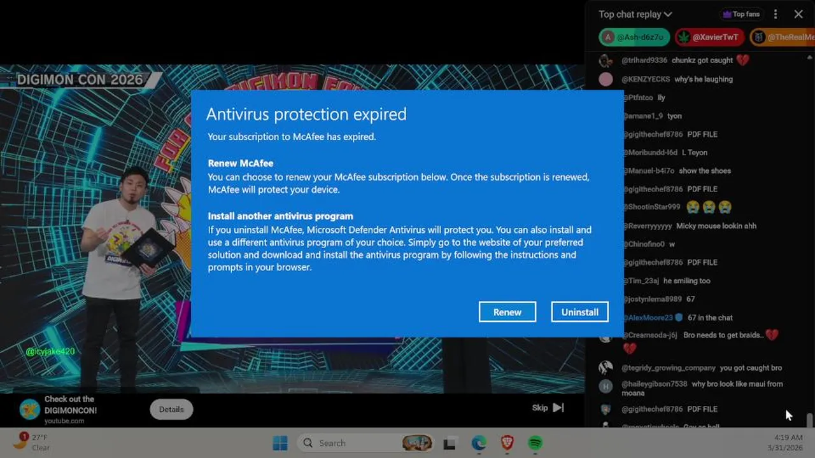Click the chat scrollbar thumb
This screenshot has height=458, width=815.
pos(810,420)
